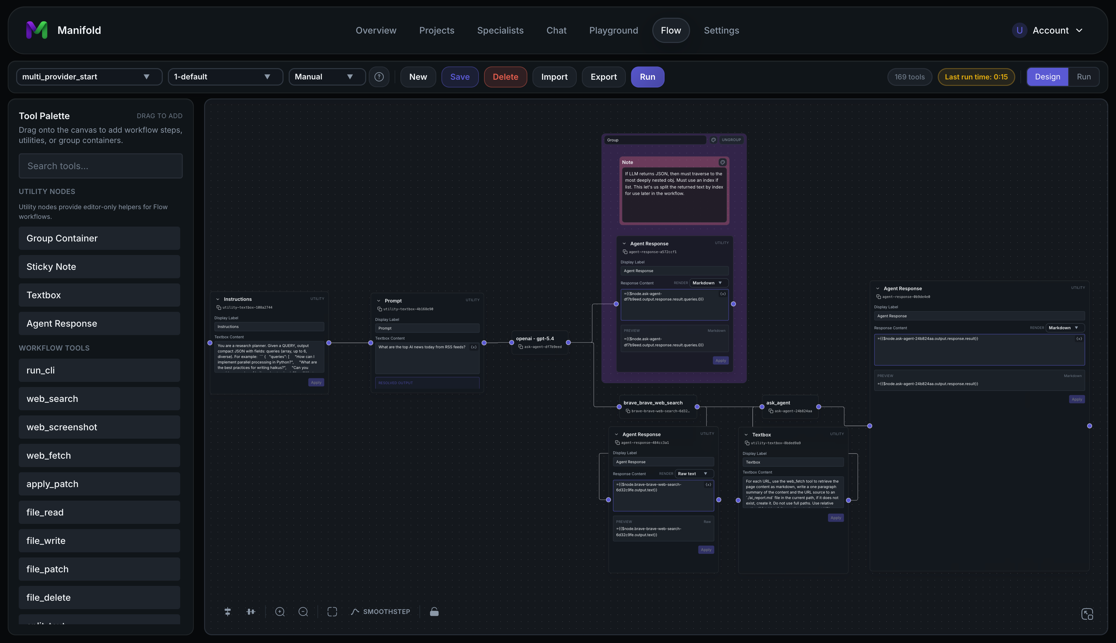Toggle the canvas lock padlock icon
The image size is (1116, 643).
434,612
